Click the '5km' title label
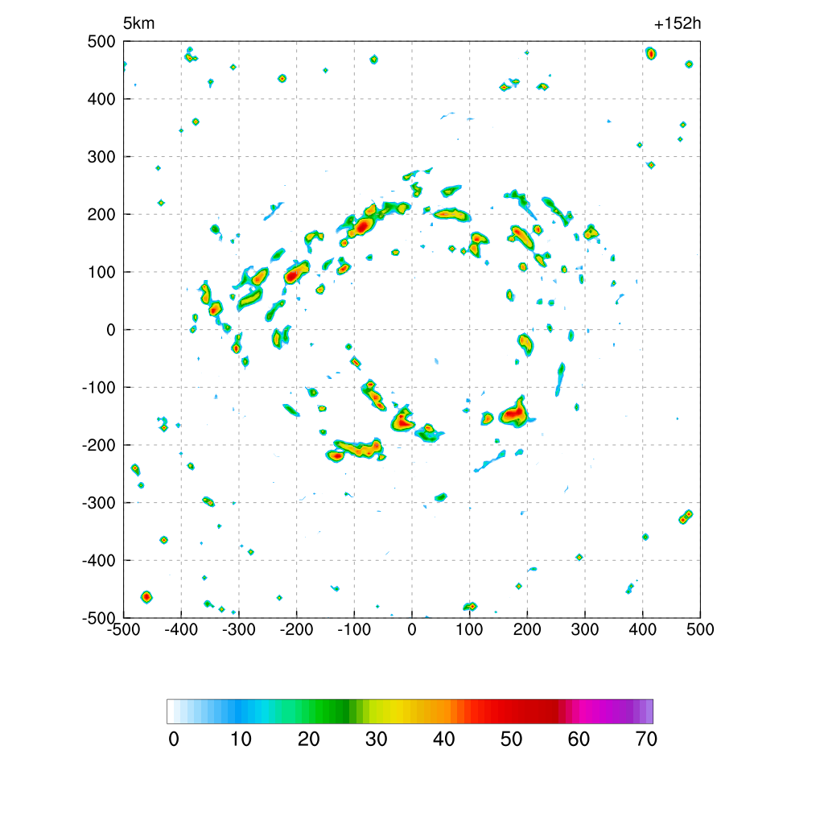The image size is (824, 824). (138, 23)
